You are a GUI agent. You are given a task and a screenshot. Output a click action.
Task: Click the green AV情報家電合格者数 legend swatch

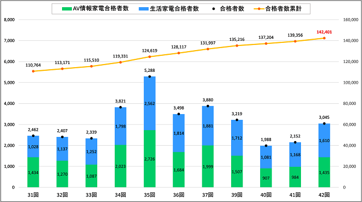[67, 9]
